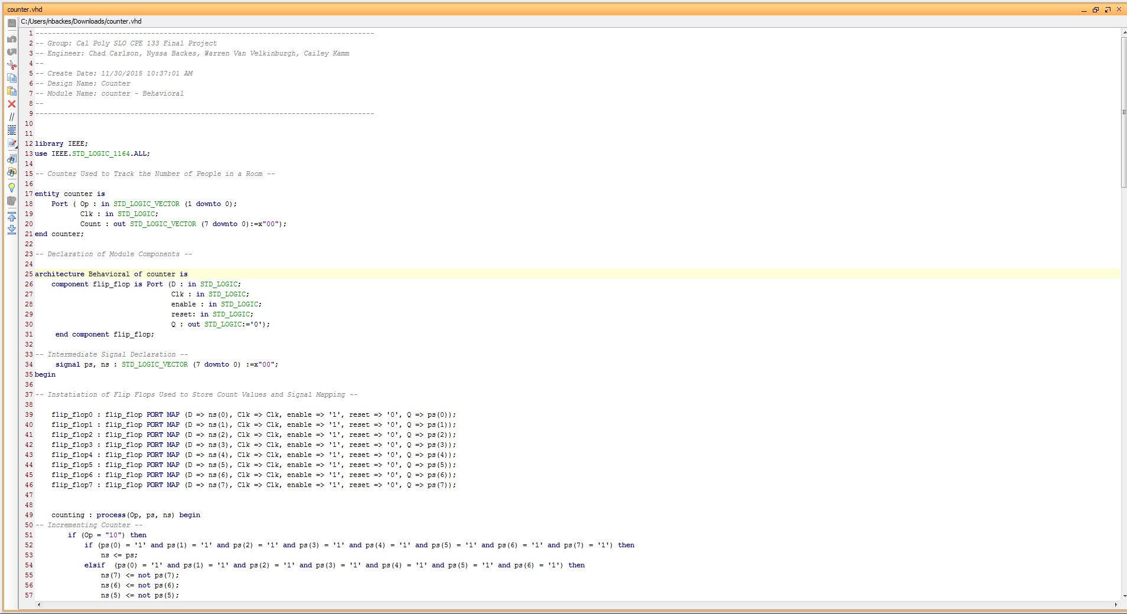Click the 'counting : process(Op, ps, ns) begin' line

[x=126, y=515]
